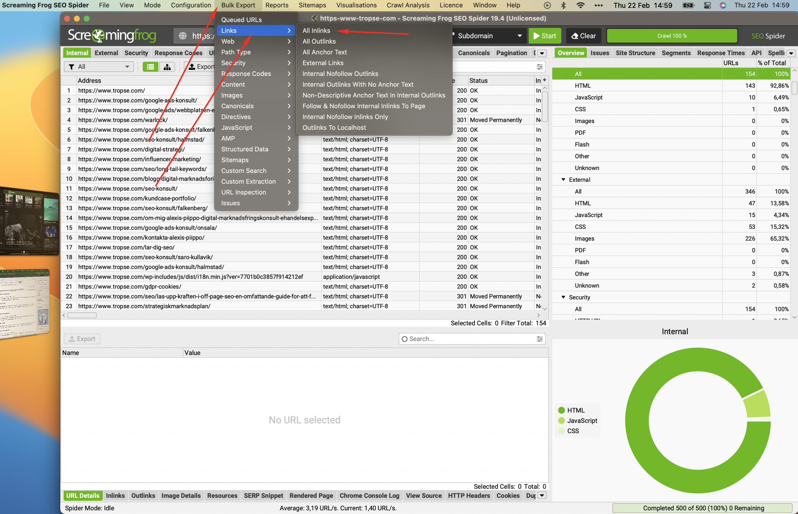
Task: Click the Crawl 100 % progress bar
Action: pos(672,36)
